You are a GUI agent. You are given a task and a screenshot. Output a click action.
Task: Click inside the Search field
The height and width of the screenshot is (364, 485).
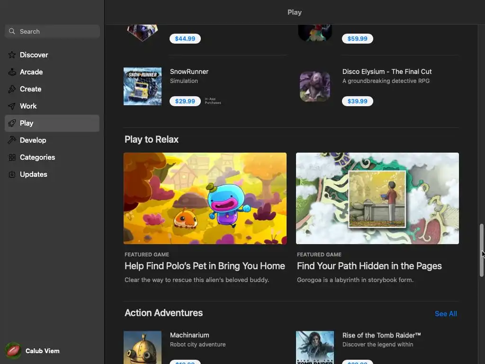pyautogui.click(x=52, y=31)
